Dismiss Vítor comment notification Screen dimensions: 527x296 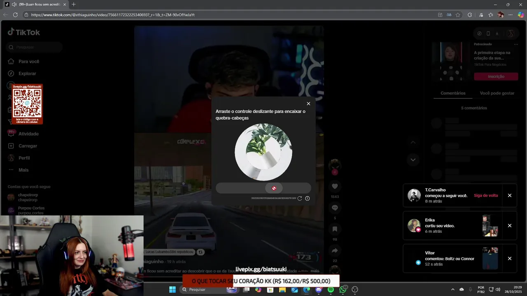coord(510,259)
